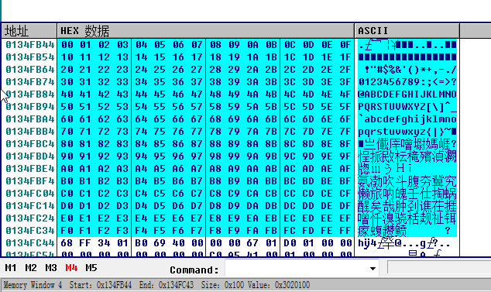491x292 pixels.
Task: Click the ASCII column header
Action: coord(407,31)
